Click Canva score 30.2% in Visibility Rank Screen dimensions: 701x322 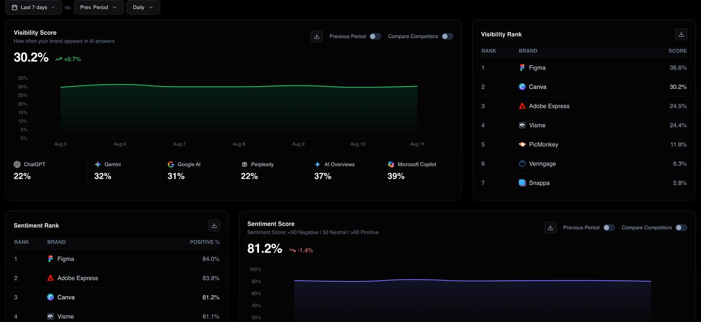pos(678,87)
